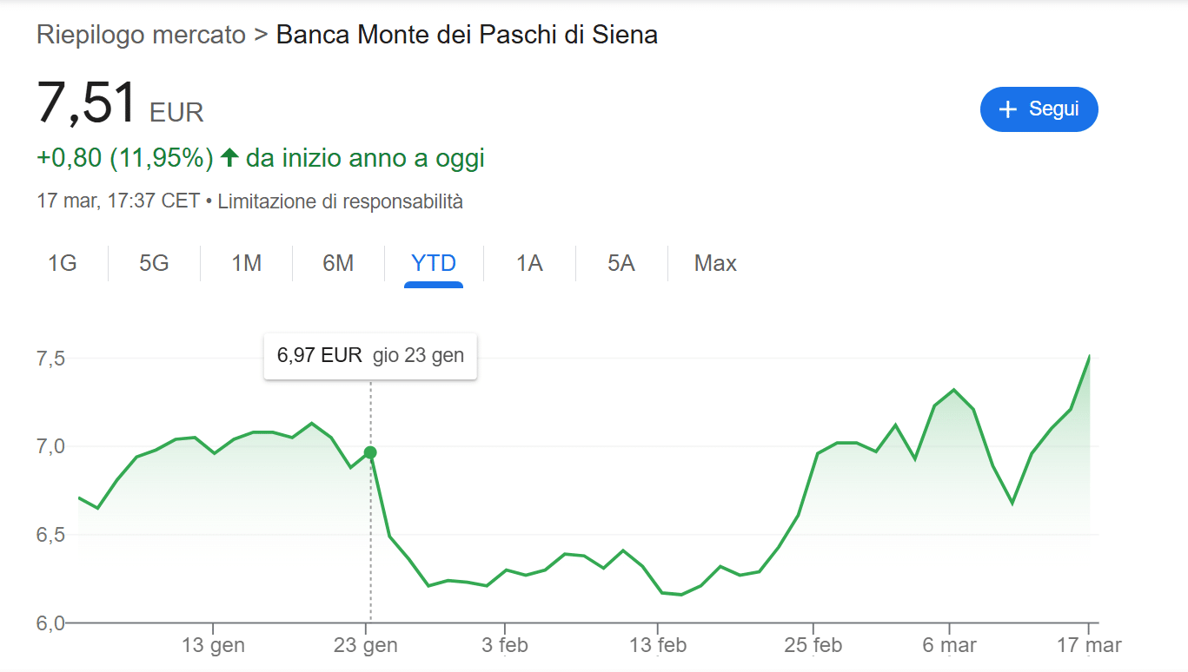Click the green chart point marker

click(x=370, y=452)
